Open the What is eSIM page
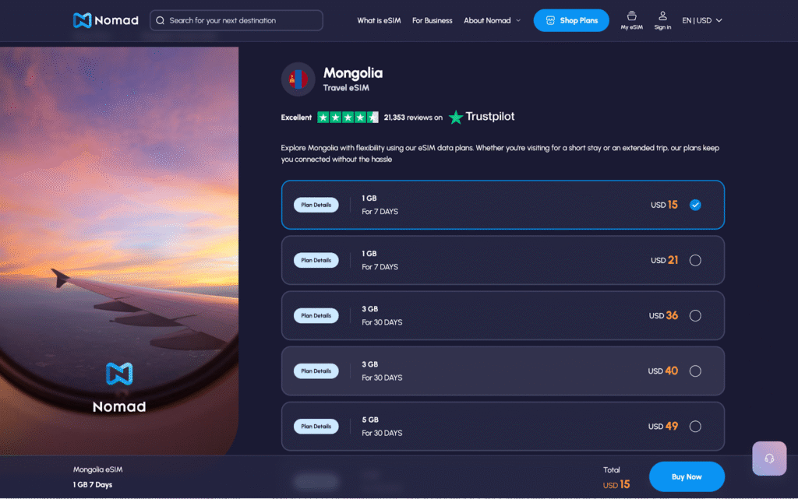 379,20
